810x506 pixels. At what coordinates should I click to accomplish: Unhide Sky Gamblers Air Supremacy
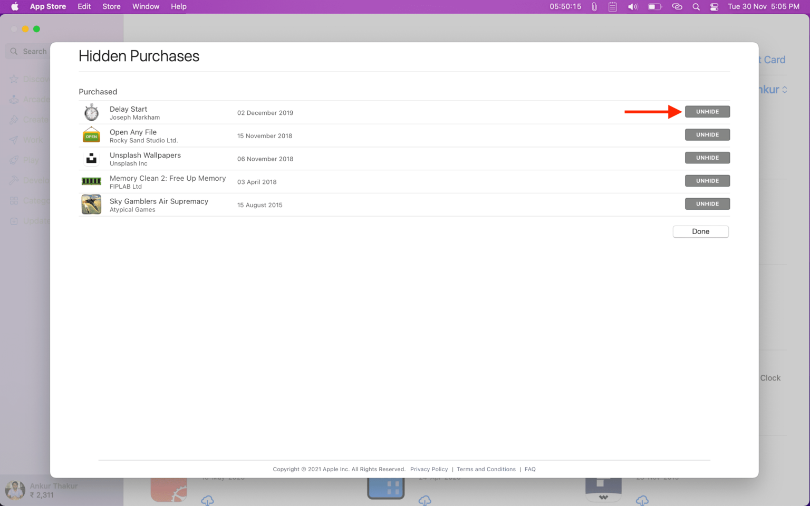point(707,204)
